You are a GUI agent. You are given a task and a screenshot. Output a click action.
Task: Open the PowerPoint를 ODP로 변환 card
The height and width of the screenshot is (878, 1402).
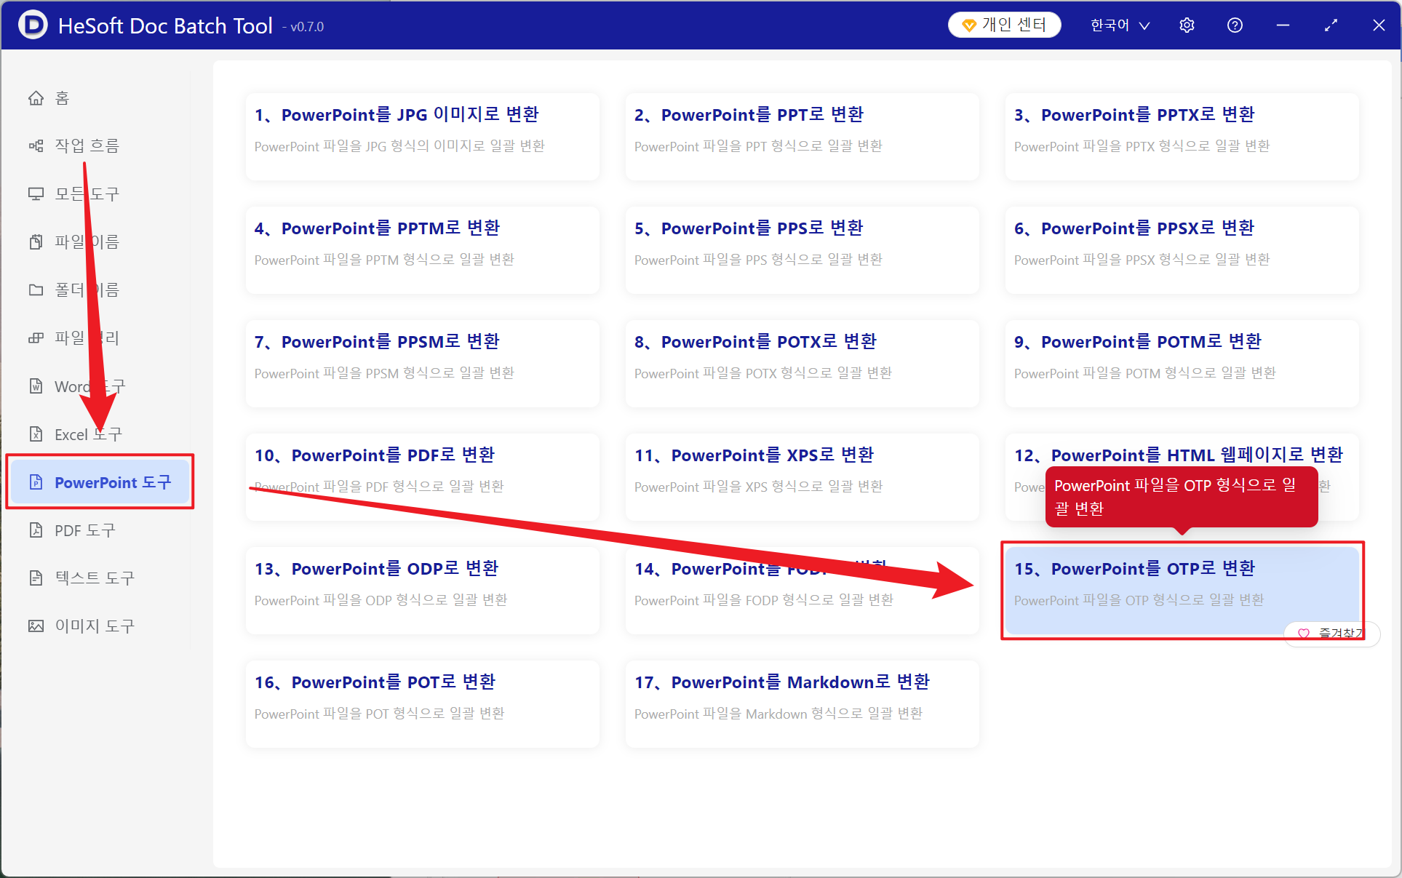tap(422, 590)
